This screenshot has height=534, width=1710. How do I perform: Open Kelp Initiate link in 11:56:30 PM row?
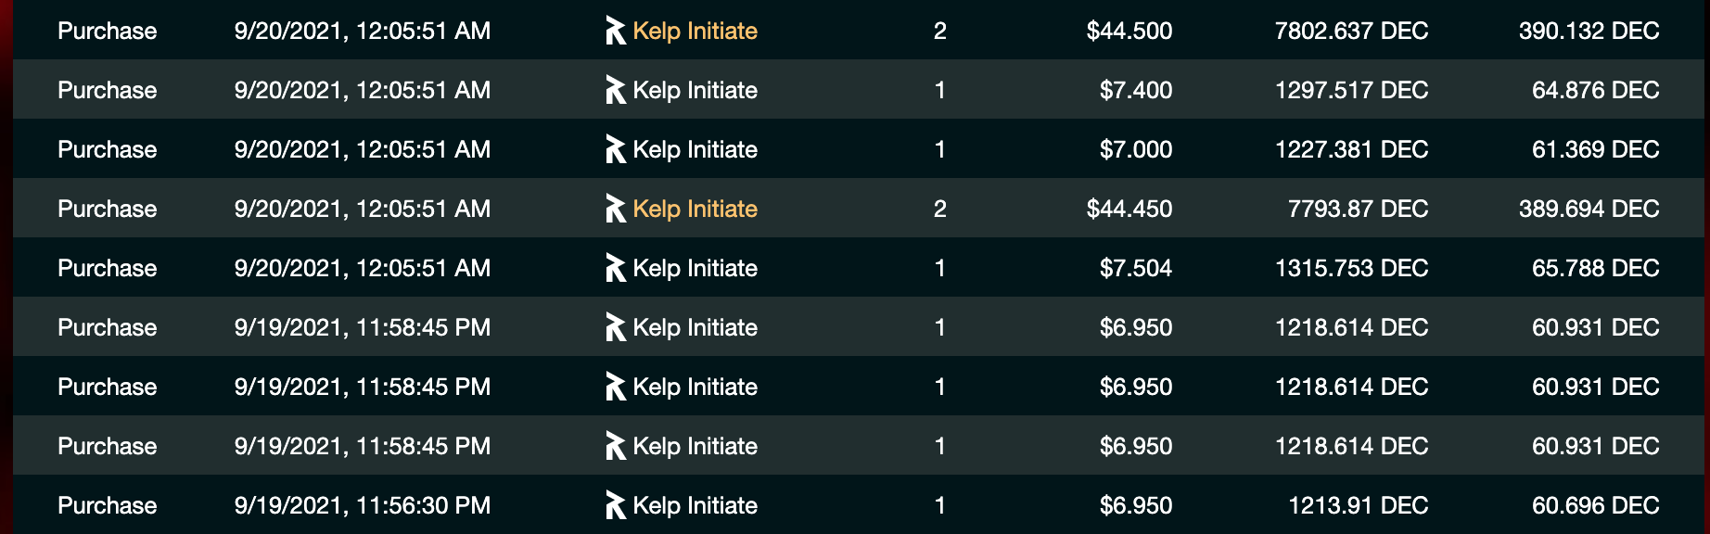[x=695, y=505]
